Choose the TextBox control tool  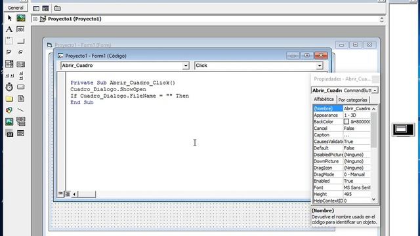click(21, 29)
